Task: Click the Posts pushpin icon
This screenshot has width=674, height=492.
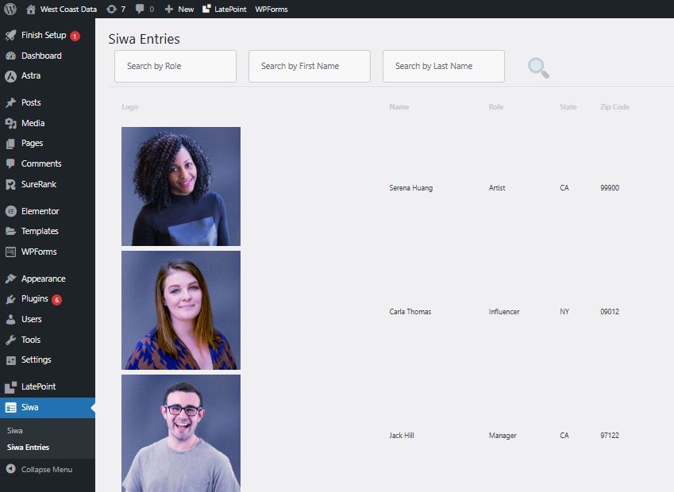Action: pos(11,102)
